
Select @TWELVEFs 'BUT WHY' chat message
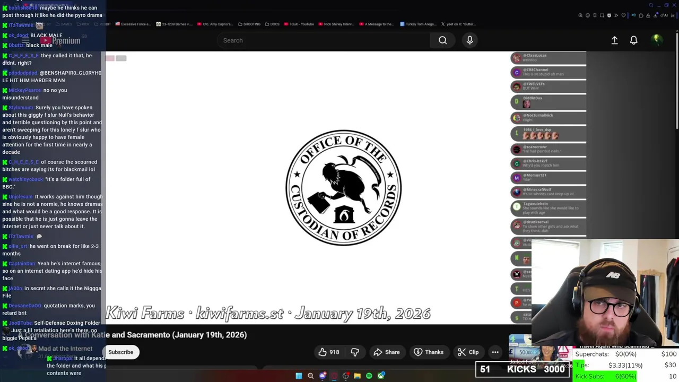549,86
